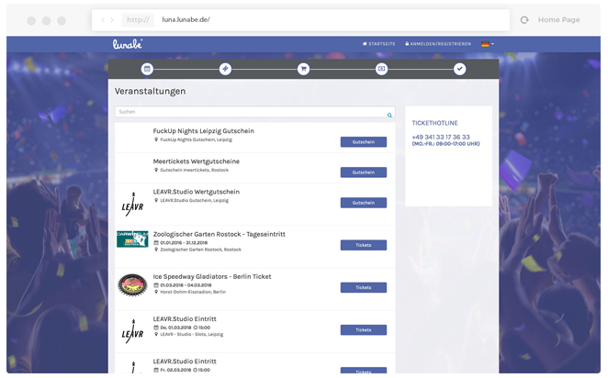The width and height of the screenshot is (608, 378).
Task: Reload page with browser refresh icon
Action: [524, 20]
